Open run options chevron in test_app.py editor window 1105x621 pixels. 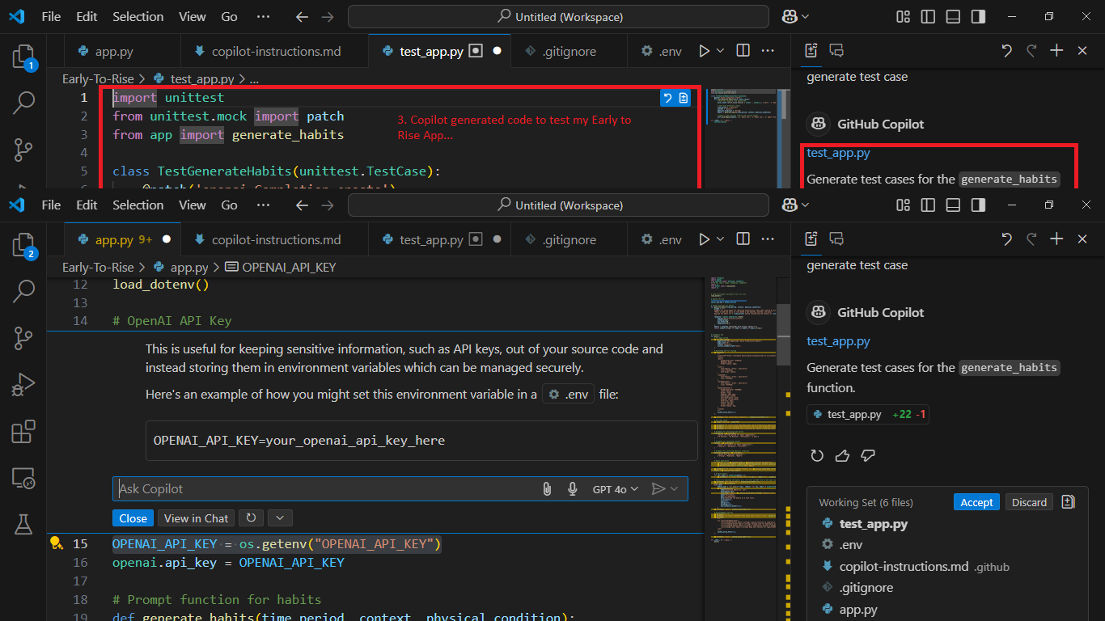720,51
